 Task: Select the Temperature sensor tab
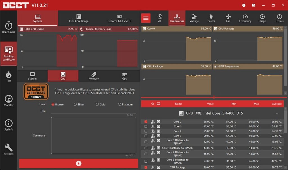coord(177,18)
